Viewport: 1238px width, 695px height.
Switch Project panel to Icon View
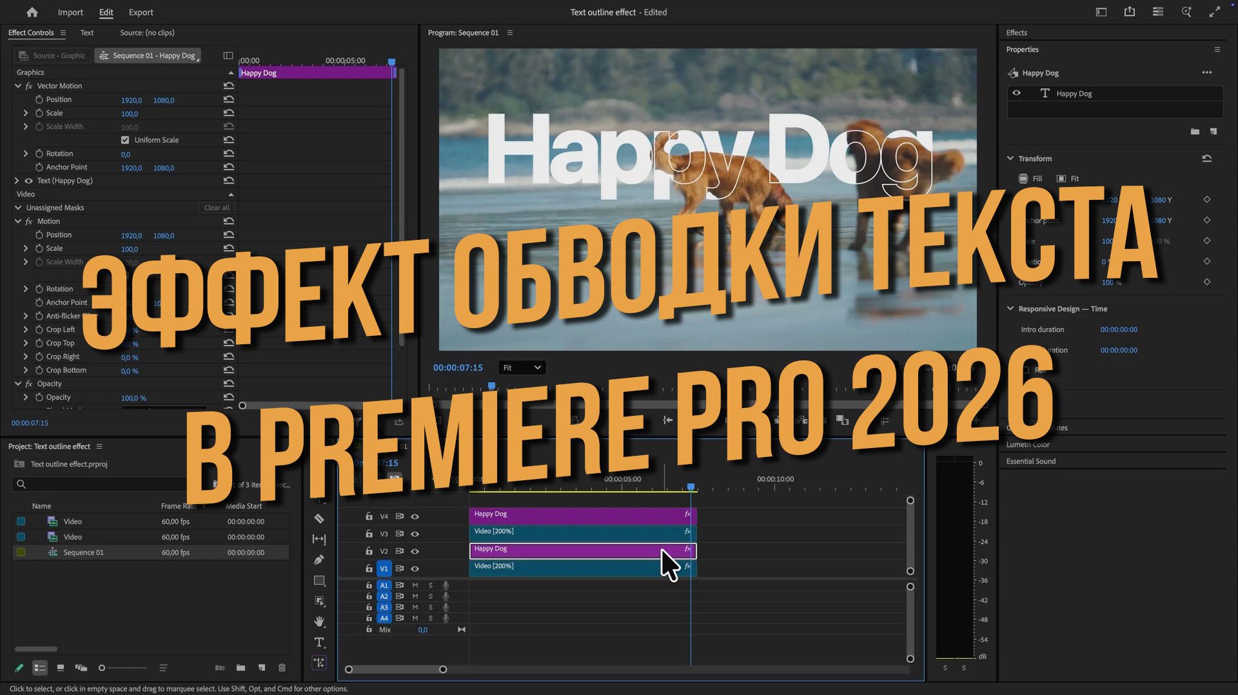pyautogui.click(x=60, y=668)
